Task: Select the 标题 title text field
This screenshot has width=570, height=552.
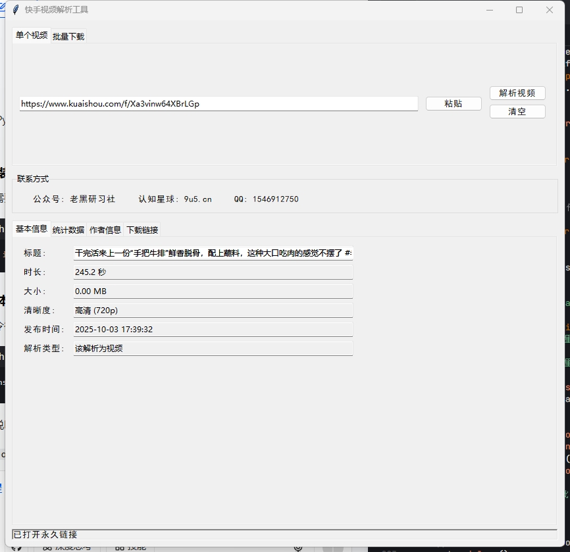Action: 213,253
